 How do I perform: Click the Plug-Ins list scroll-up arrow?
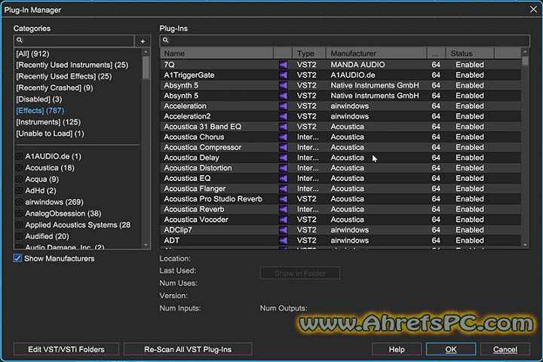click(526, 52)
